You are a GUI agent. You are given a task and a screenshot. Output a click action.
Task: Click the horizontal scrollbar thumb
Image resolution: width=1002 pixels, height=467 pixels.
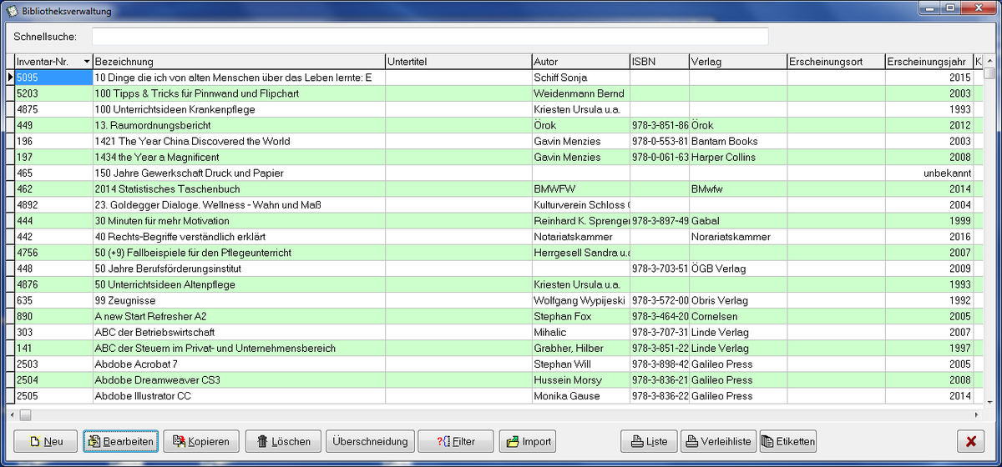click(25, 414)
